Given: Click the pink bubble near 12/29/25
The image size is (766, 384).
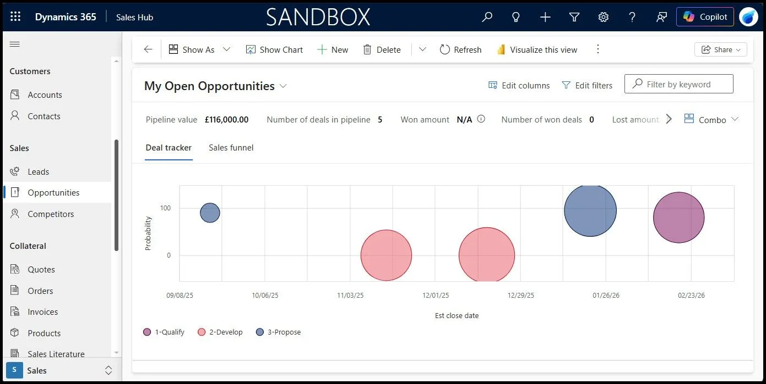Looking at the screenshot, I should 487,254.
